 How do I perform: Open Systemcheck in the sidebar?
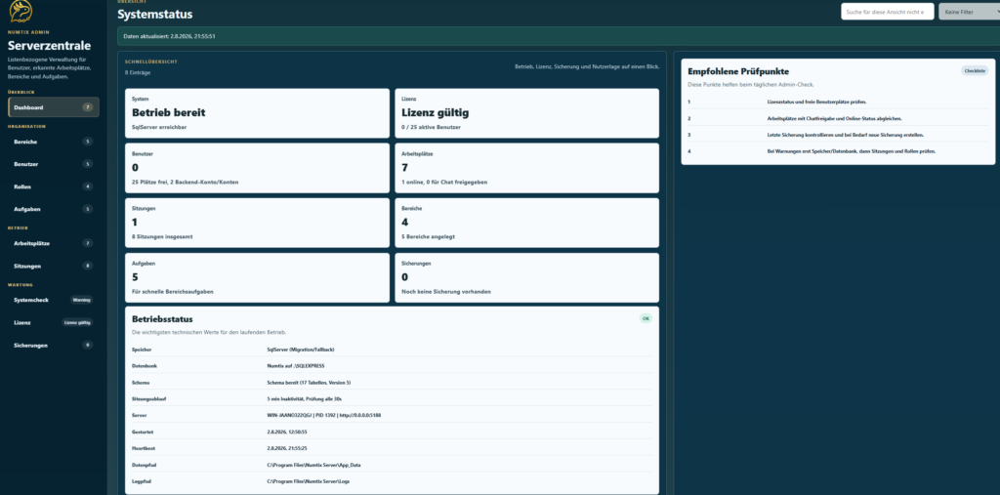pyautogui.click(x=54, y=300)
